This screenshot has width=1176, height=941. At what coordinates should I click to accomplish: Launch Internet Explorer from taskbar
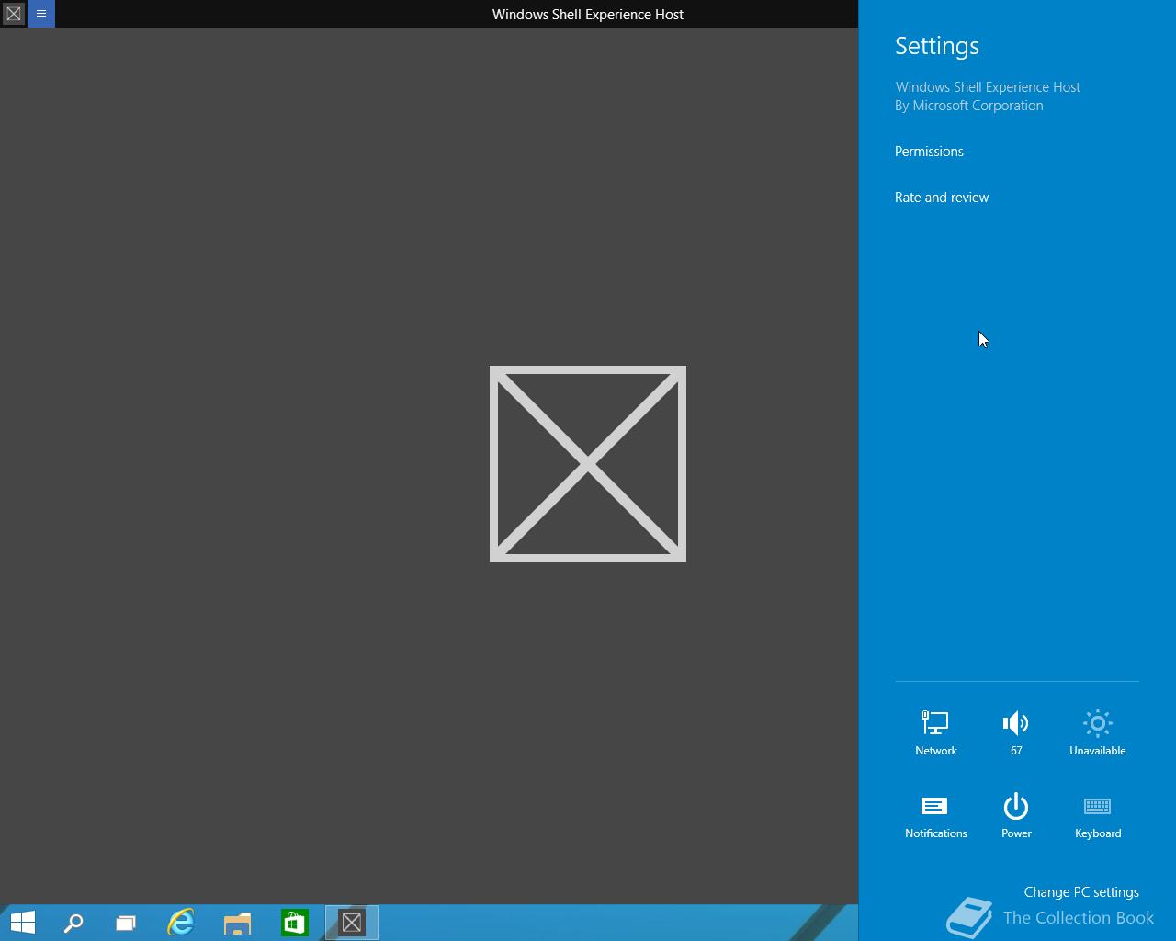click(x=181, y=923)
